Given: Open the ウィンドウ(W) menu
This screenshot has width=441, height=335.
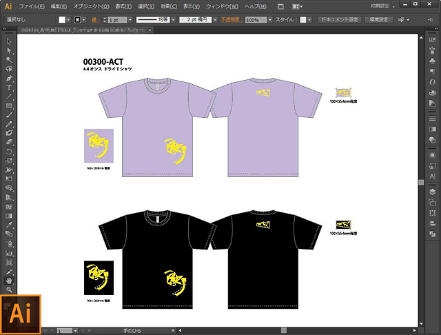Looking at the screenshot, I should coord(225,6).
